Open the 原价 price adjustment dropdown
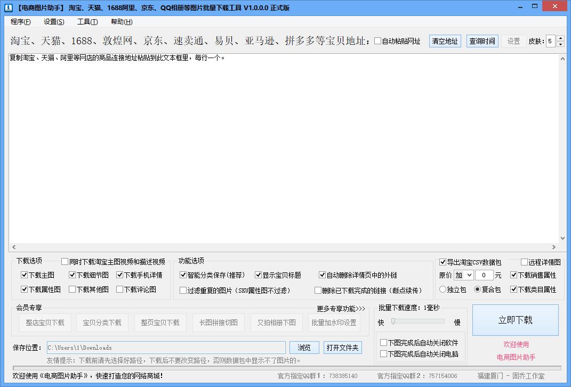 tap(462, 275)
